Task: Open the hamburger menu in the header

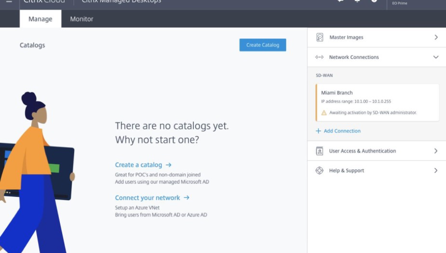Action: pyautogui.click(x=9, y=1)
